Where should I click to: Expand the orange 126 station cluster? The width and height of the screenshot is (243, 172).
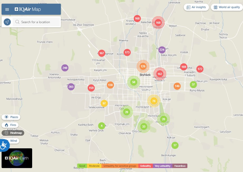coord(143,66)
